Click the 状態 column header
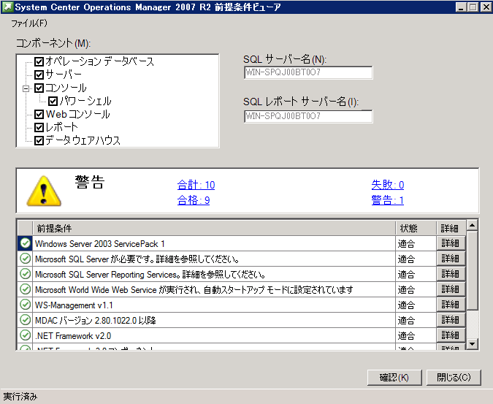Image resolution: width=493 pixels, height=404 pixels. pyautogui.click(x=416, y=228)
